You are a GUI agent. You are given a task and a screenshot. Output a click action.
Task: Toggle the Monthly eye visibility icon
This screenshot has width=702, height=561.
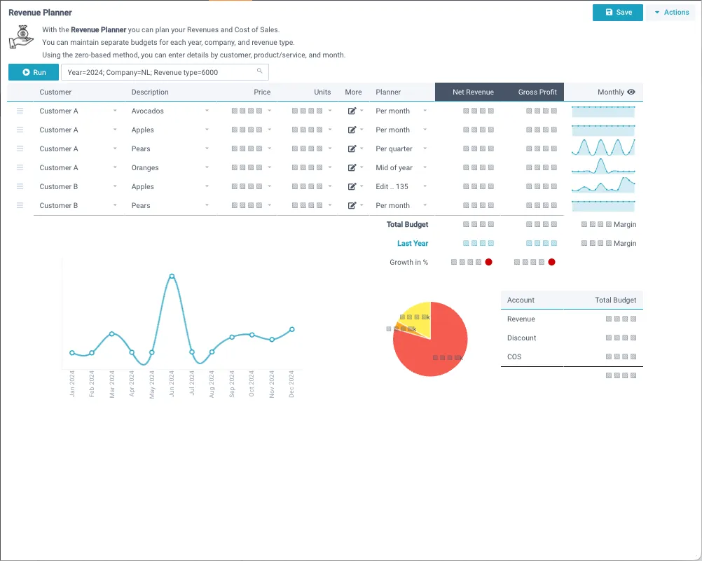click(631, 92)
